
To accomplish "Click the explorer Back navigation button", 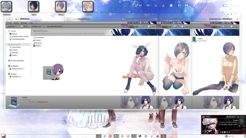I will 8,19.
